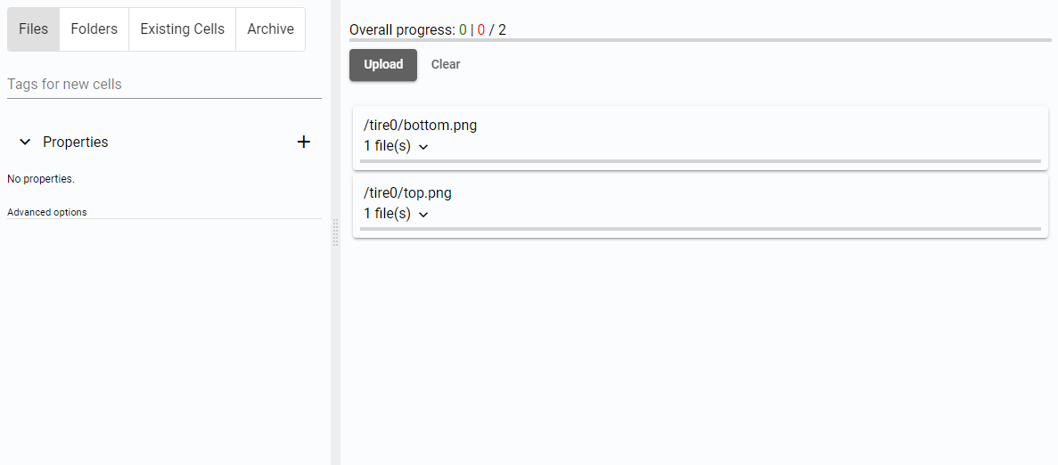Click the /tire0/bottom.png progress bar
The image size is (1058, 465).
[x=700, y=161]
